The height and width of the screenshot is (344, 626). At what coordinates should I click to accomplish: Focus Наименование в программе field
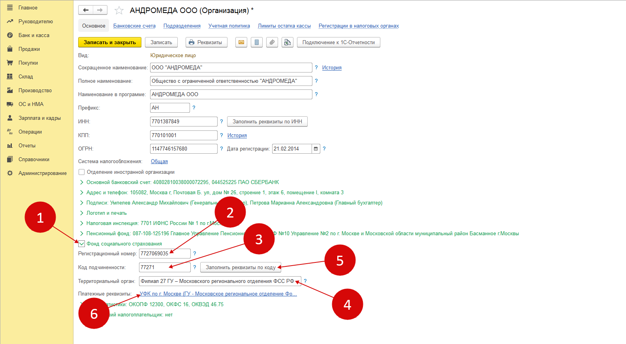(x=231, y=95)
